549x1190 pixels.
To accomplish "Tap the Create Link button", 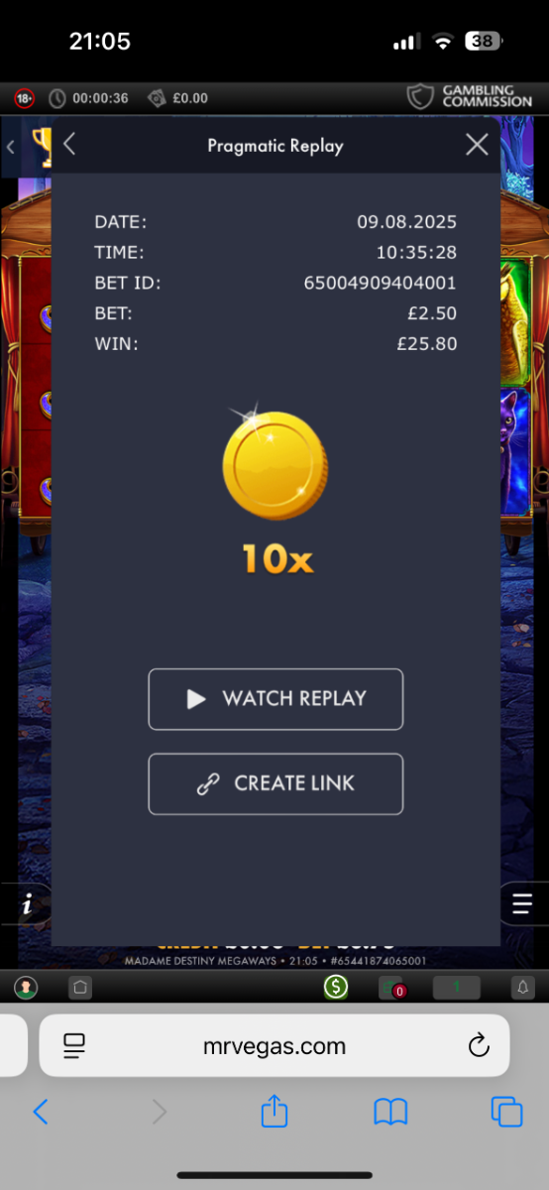I will (275, 783).
